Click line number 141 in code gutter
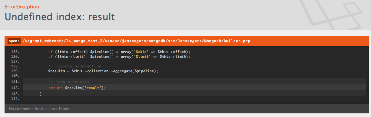Image resolution: width=371 pixels, height=117 pixels. 15,82
